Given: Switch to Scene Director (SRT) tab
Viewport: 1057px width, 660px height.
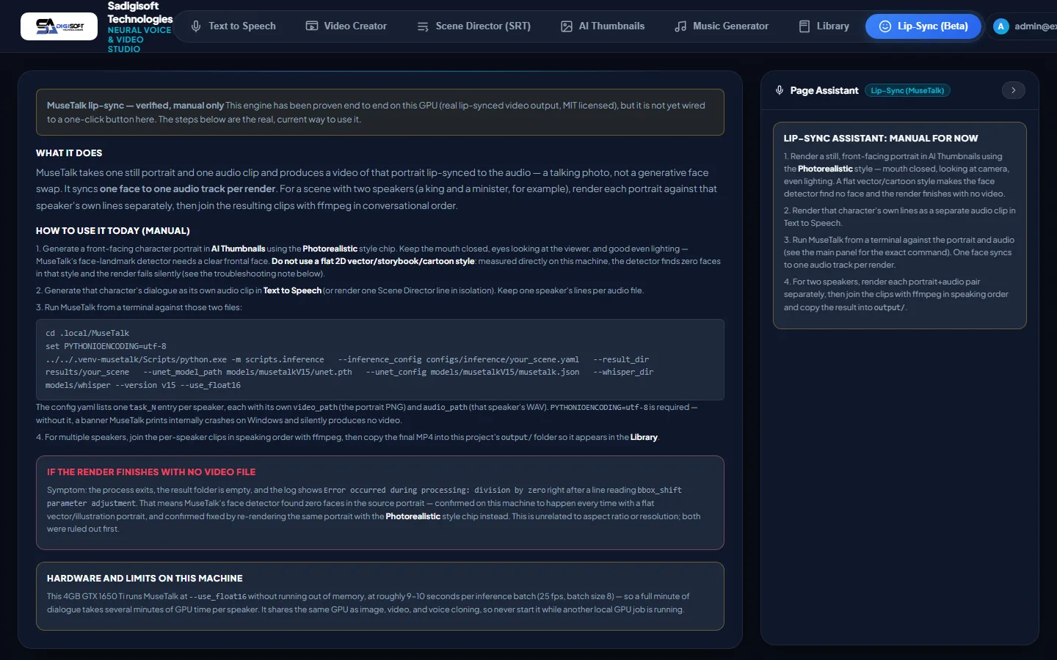Looking at the screenshot, I should point(474,26).
